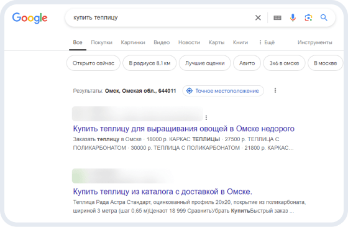Viewport: 348px width, 227px height.
Task: Open link Купить теплицу для выращивания овощей
Action: pos(184,129)
